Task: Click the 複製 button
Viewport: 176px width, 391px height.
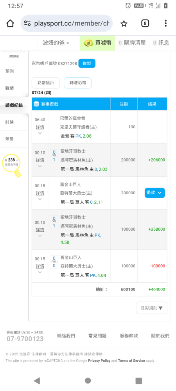Action: pyautogui.click(x=87, y=63)
